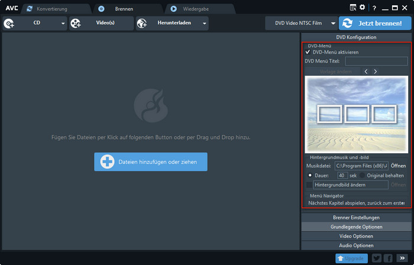Open the Facebook icon
414x265 pixels.
[388, 258]
